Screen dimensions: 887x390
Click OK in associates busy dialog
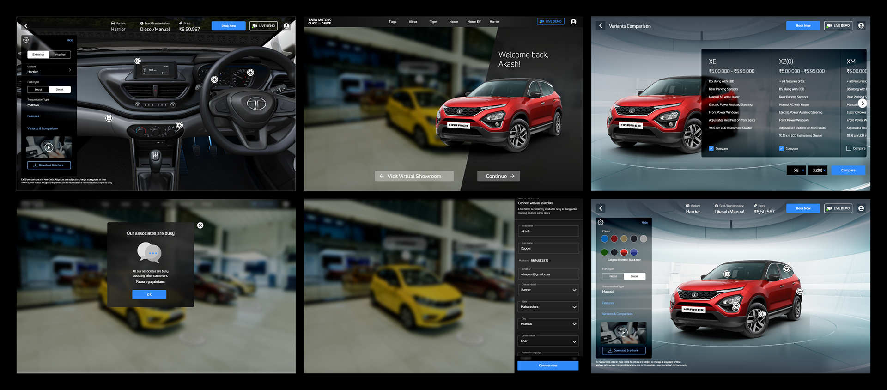(x=149, y=294)
